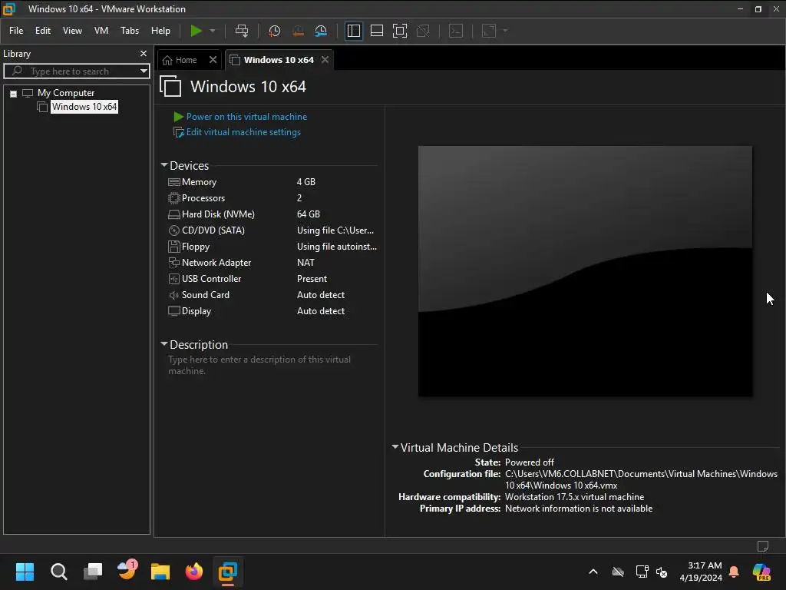The width and height of the screenshot is (786, 590).
Task: Open the power options dropdown arrow
Action: [x=213, y=31]
